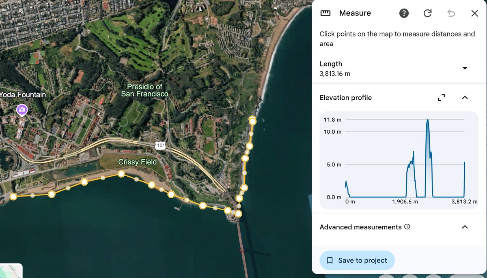
Task: Open the mini-map thumbnail in the corner
Action: tap(11, 271)
